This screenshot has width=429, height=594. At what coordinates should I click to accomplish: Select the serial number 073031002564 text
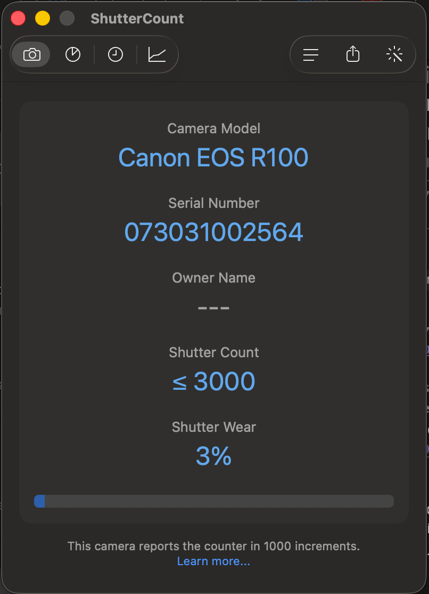213,232
